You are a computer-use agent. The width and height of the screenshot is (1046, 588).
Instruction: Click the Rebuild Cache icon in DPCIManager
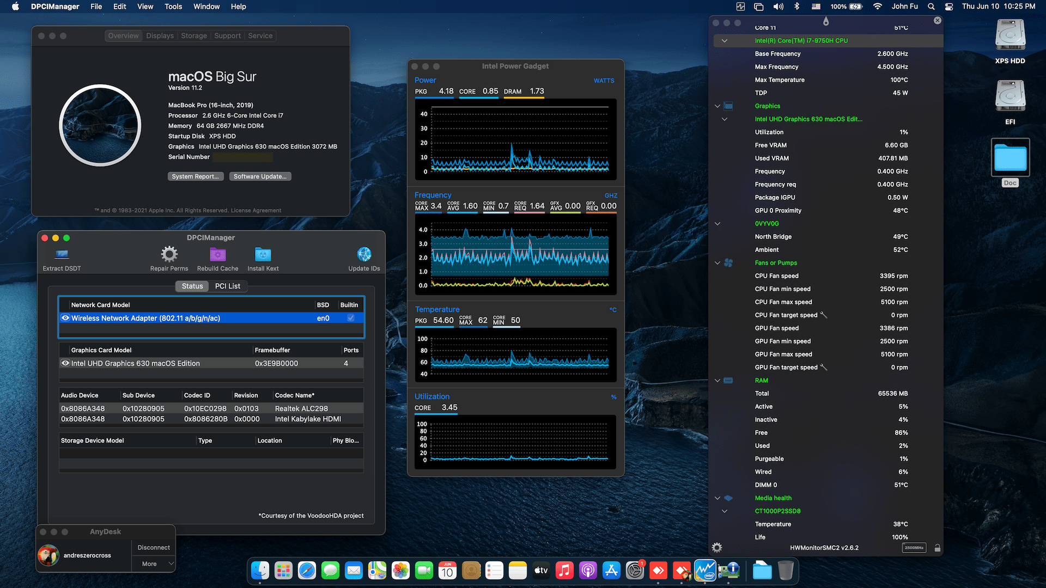(x=217, y=254)
